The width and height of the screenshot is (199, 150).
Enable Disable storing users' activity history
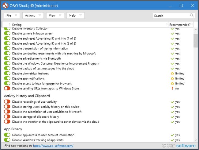pyautogui.click(x=7, y=107)
